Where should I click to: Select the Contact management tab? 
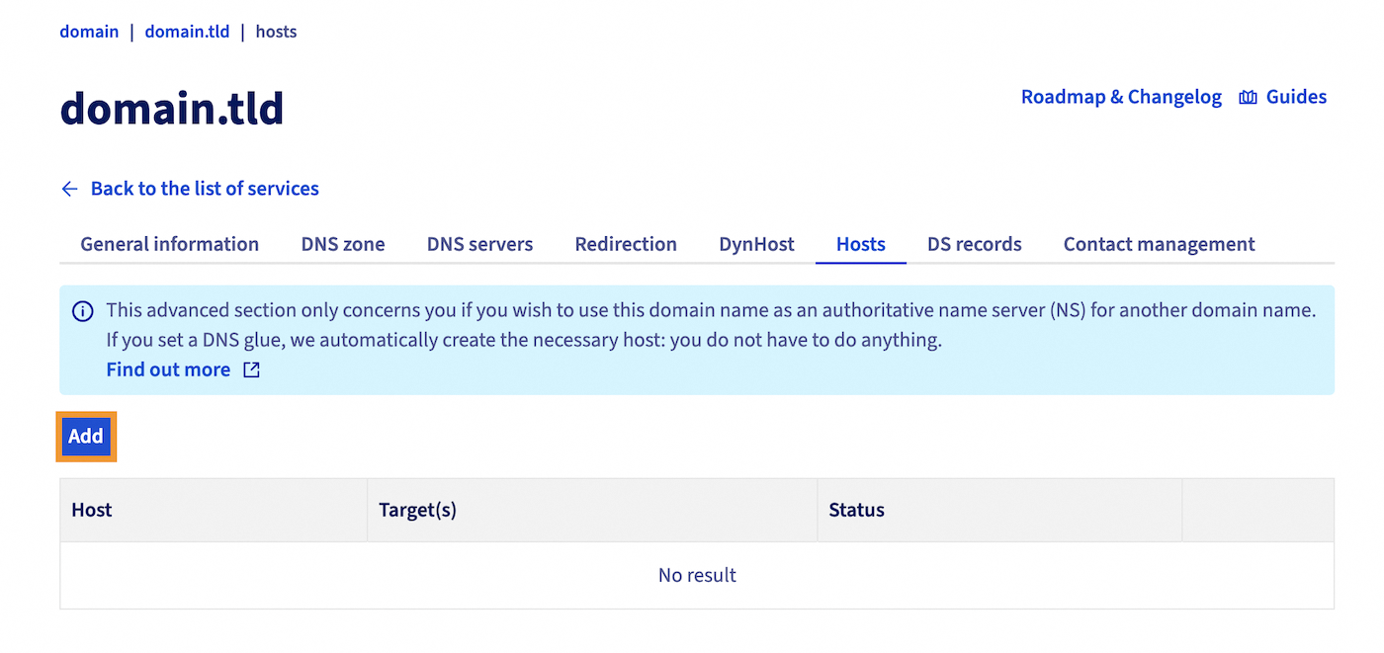1158,243
